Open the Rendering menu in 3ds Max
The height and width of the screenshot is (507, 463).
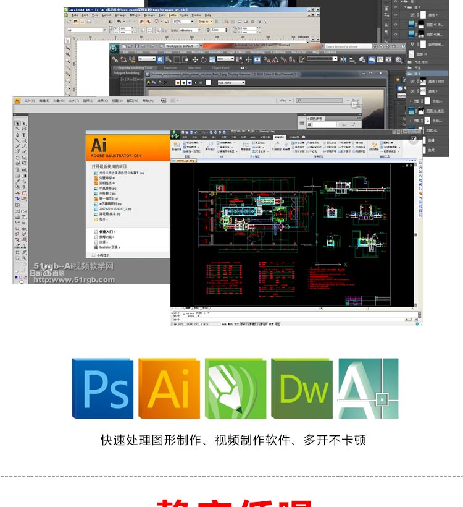pos(257,52)
